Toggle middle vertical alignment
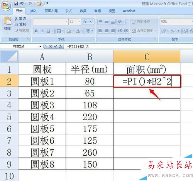Viewport: 193px width, 181px height. [x=107, y=22]
